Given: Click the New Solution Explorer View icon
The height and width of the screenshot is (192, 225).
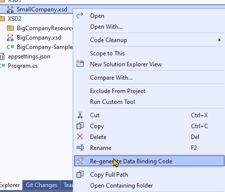Looking at the screenshot, I should pos(80,64).
